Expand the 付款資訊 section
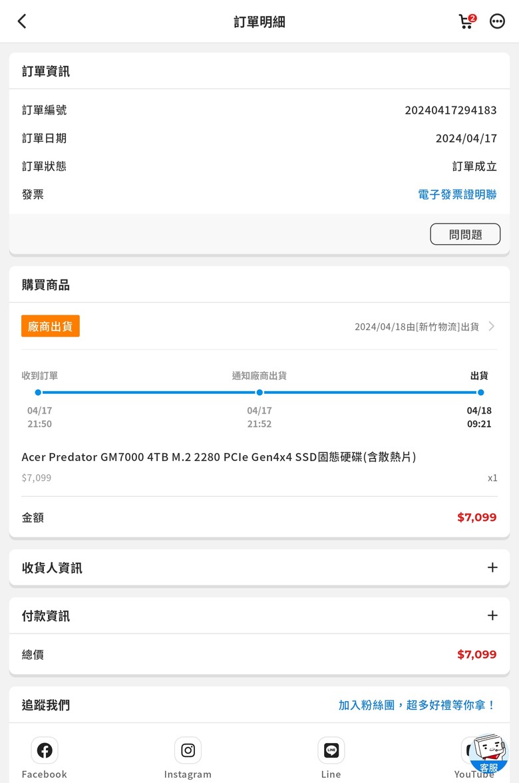The width and height of the screenshot is (519, 783). 492,615
